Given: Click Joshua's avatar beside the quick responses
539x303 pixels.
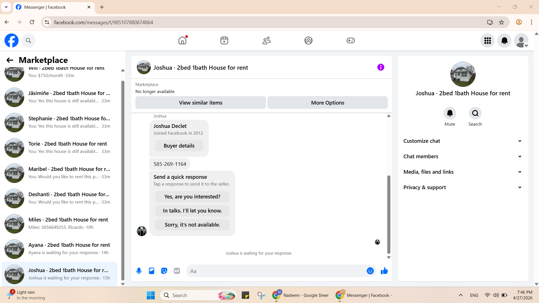Looking at the screenshot, I should pos(142,231).
